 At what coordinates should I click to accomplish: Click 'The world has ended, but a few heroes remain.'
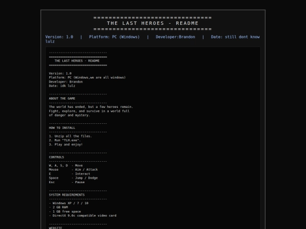(x=91, y=107)
